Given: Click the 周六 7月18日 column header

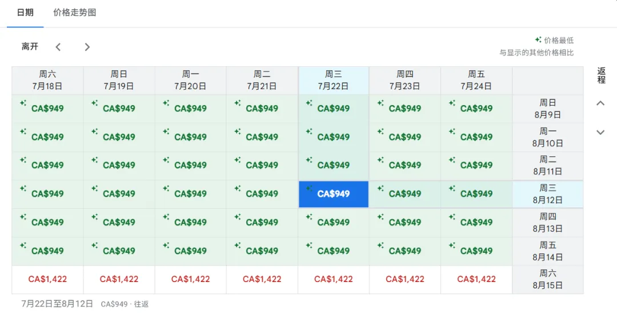Looking at the screenshot, I should (47, 80).
